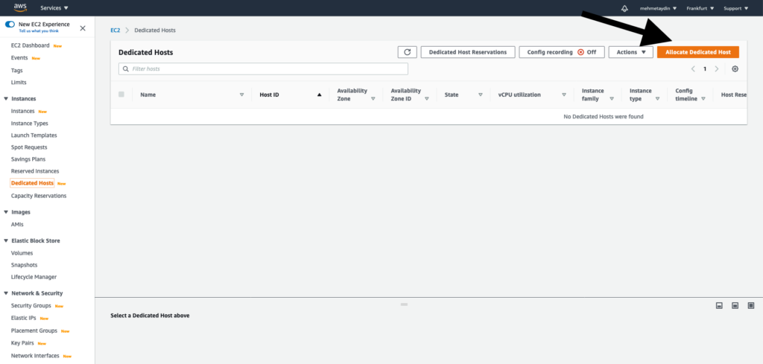Image resolution: width=763 pixels, height=364 pixels.
Task: Open the Support menu
Action: [735, 8]
